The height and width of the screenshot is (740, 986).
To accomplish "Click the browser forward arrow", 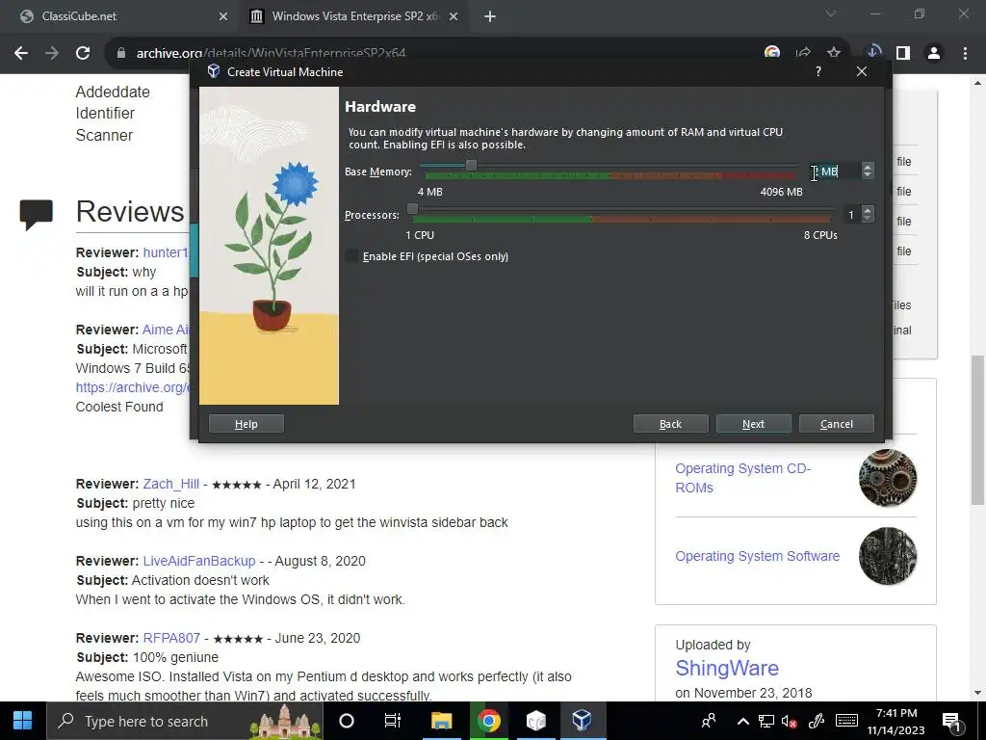I will coord(52,54).
